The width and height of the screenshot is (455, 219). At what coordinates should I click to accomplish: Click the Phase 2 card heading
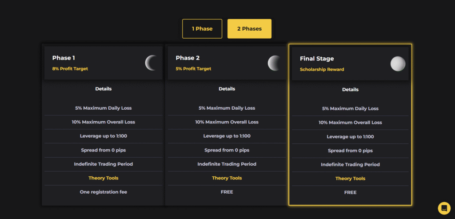pos(188,58)
